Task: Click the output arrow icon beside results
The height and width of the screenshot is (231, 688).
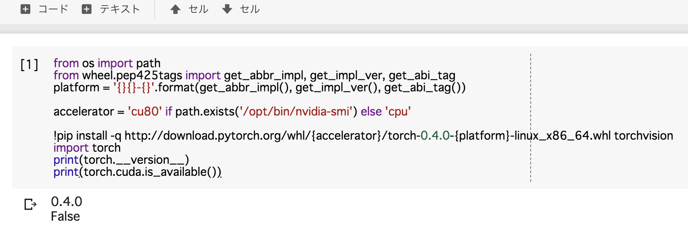Action: pyautogui.click(x=30, y=204)
